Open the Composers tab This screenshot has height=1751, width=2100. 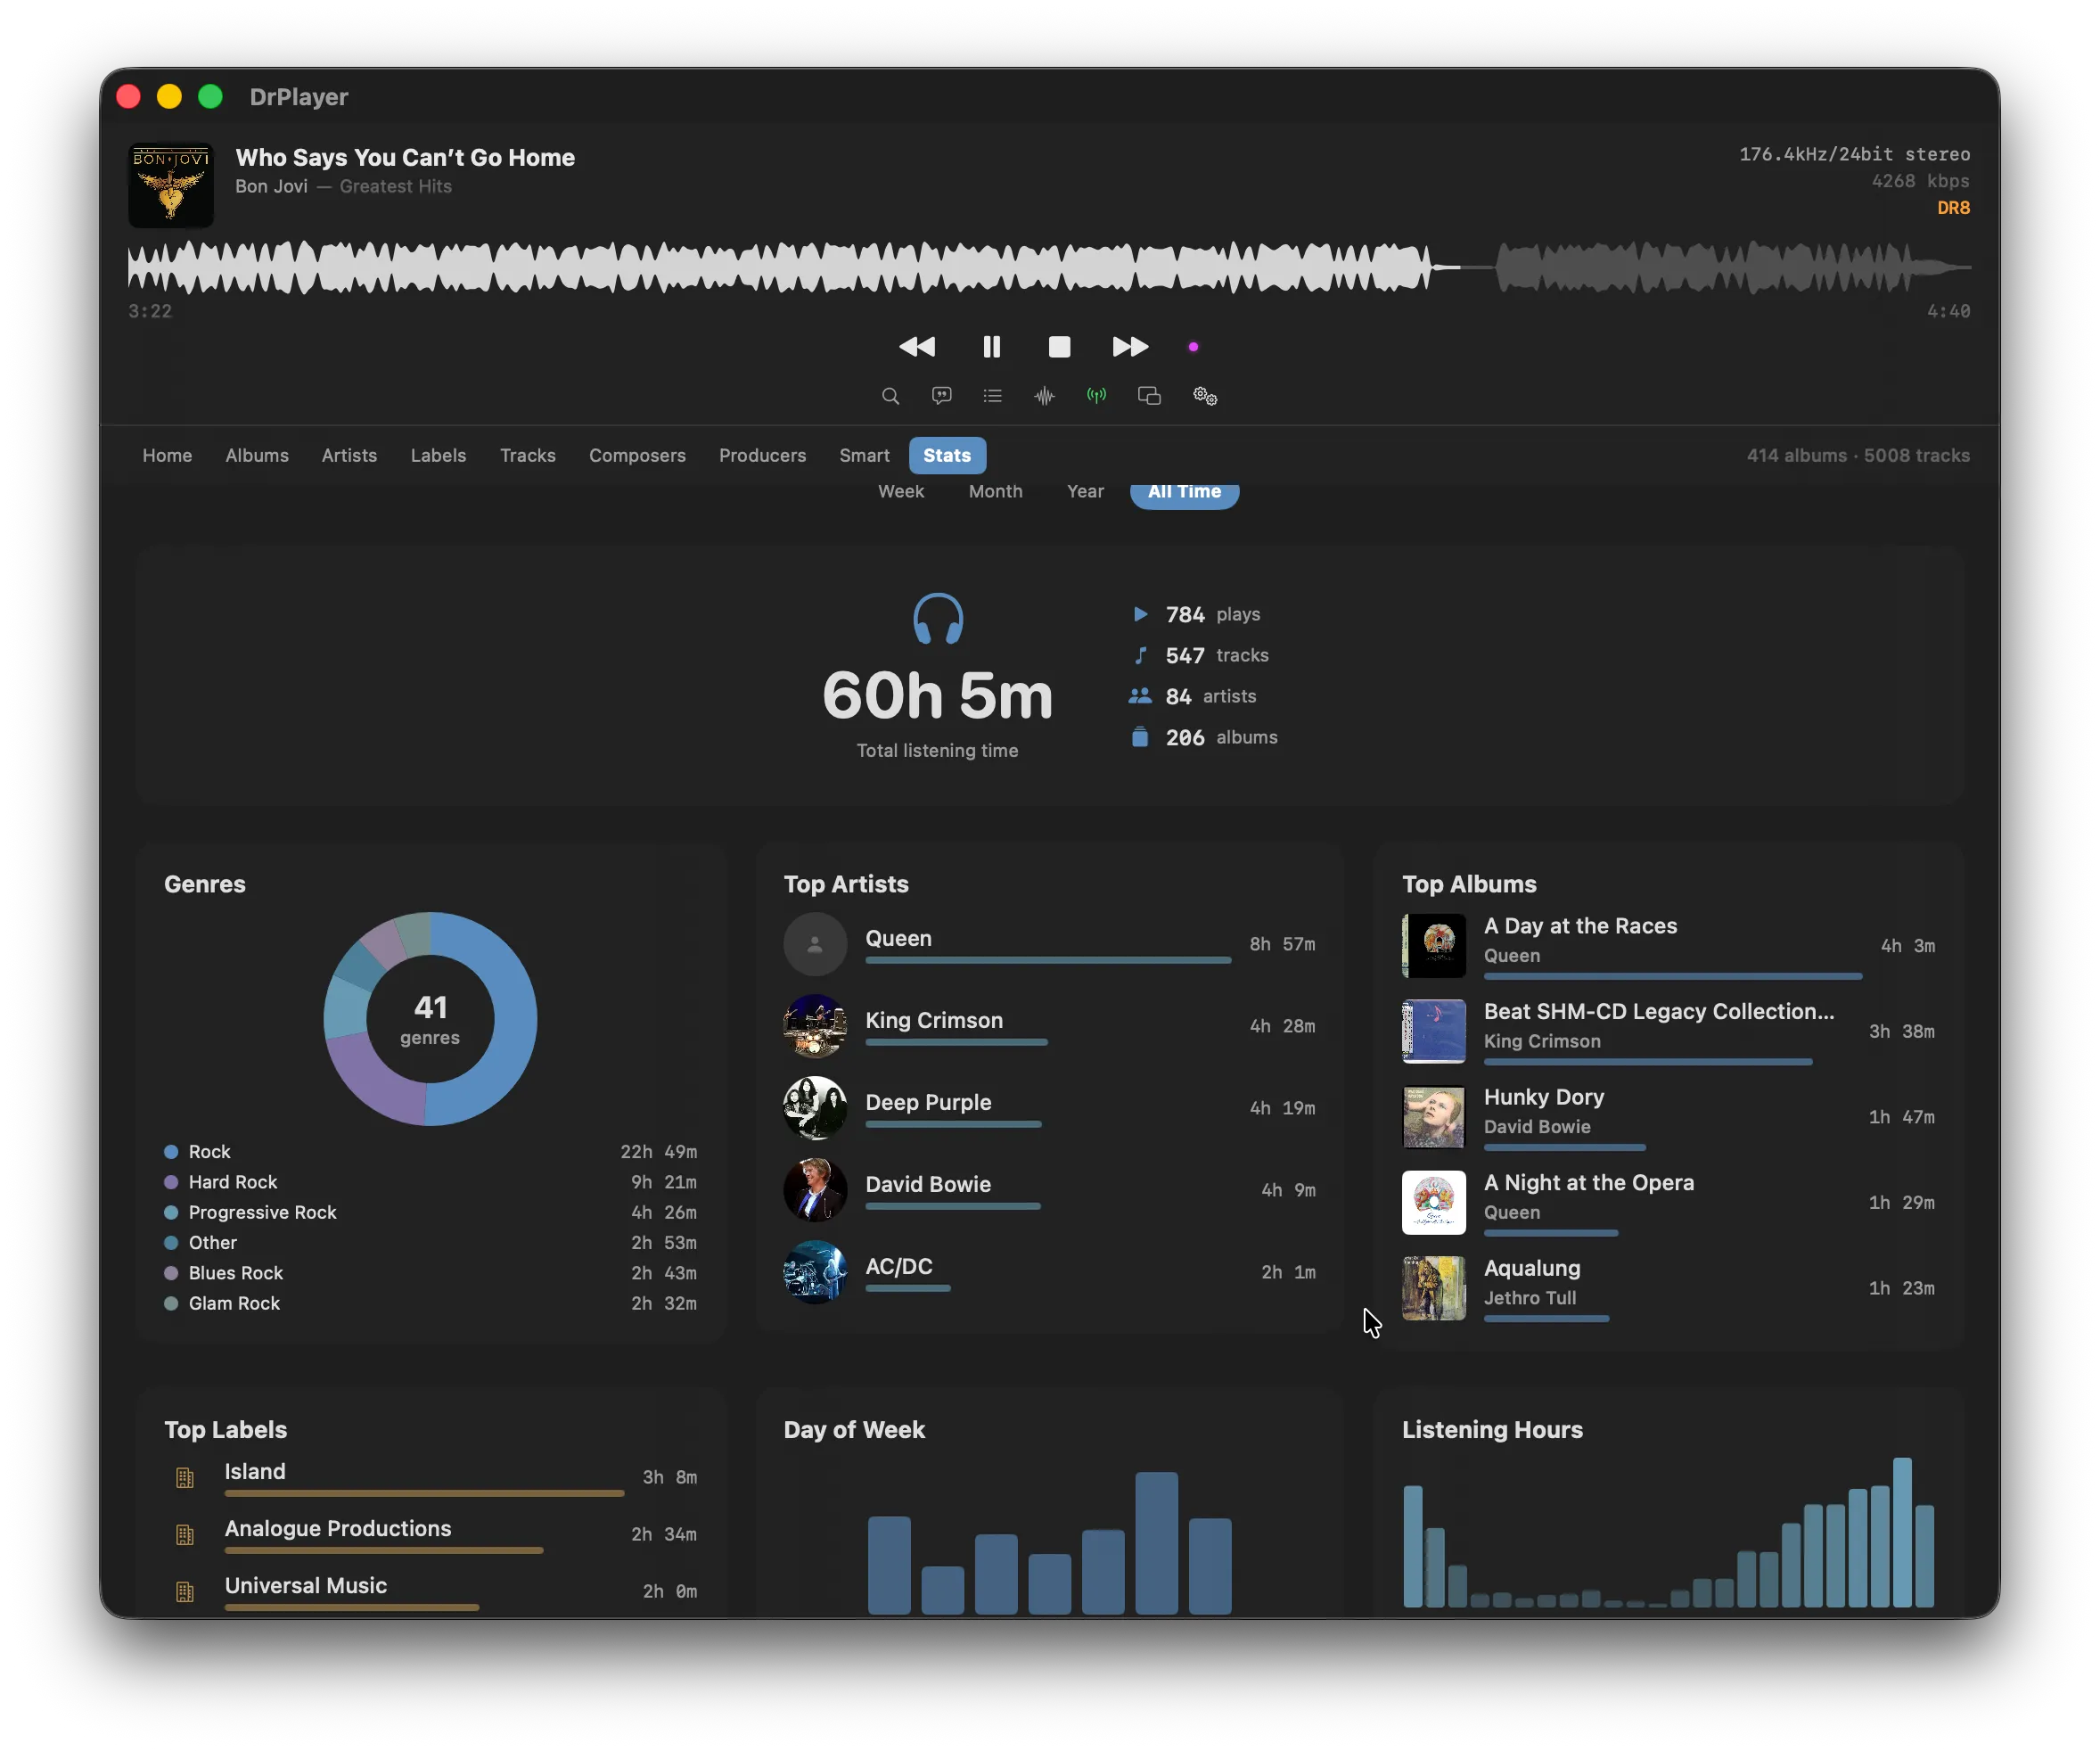point(637,455)
